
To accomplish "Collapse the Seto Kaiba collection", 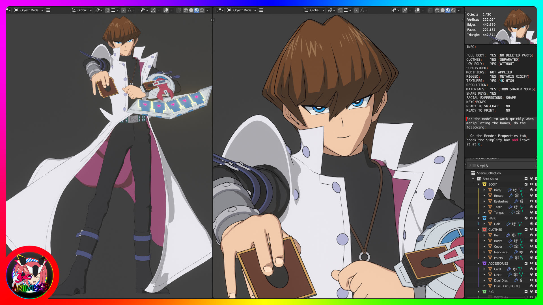I will tap(473, 179).
